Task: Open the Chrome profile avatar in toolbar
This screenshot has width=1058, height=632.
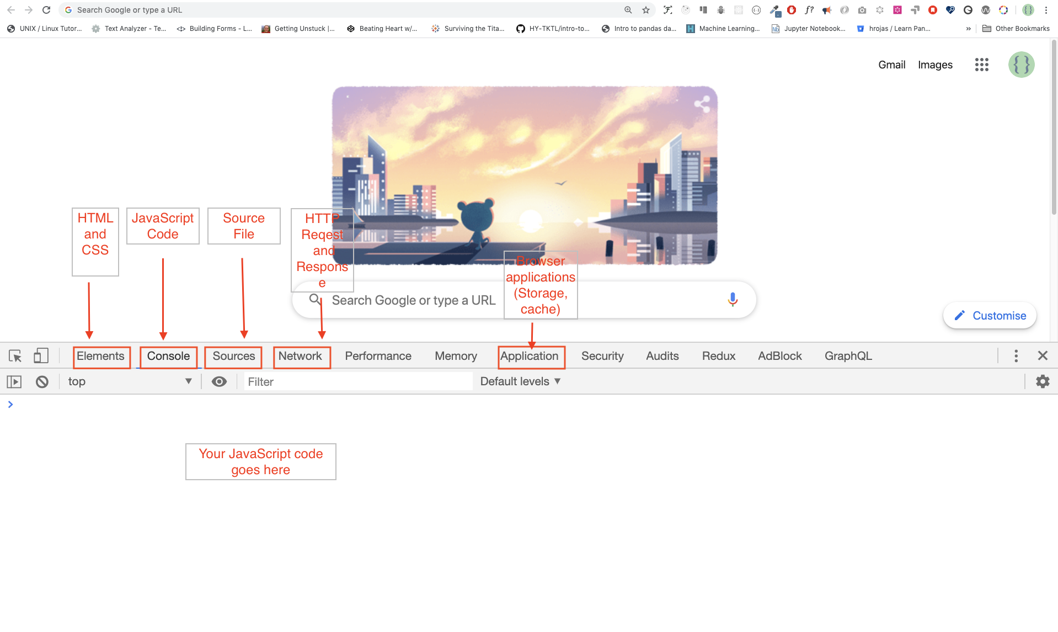Action: (x=1028, y=10)
